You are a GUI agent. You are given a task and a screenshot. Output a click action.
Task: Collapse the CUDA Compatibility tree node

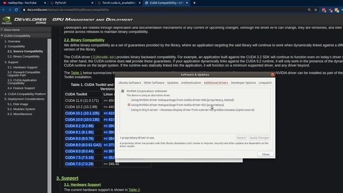[2, 36]
